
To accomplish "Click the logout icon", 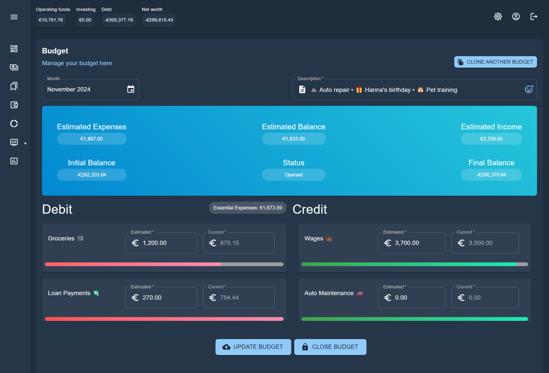I will [x=534, y=17].
